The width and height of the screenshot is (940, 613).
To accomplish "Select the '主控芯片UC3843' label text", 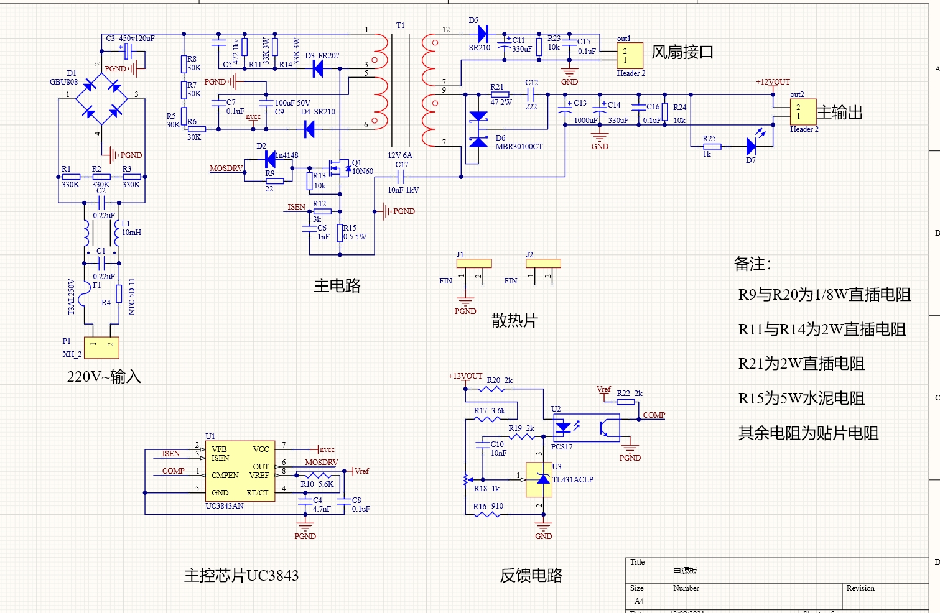I will (241, 576).
